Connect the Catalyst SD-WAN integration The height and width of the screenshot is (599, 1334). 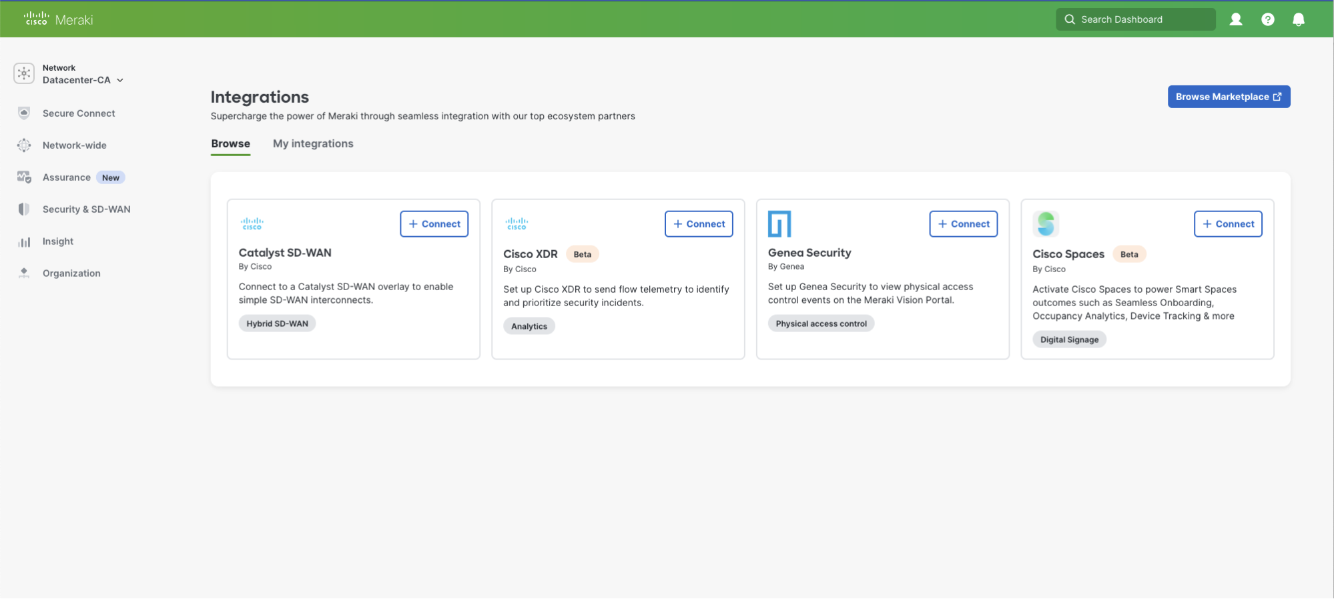click(x=434, y=224)
